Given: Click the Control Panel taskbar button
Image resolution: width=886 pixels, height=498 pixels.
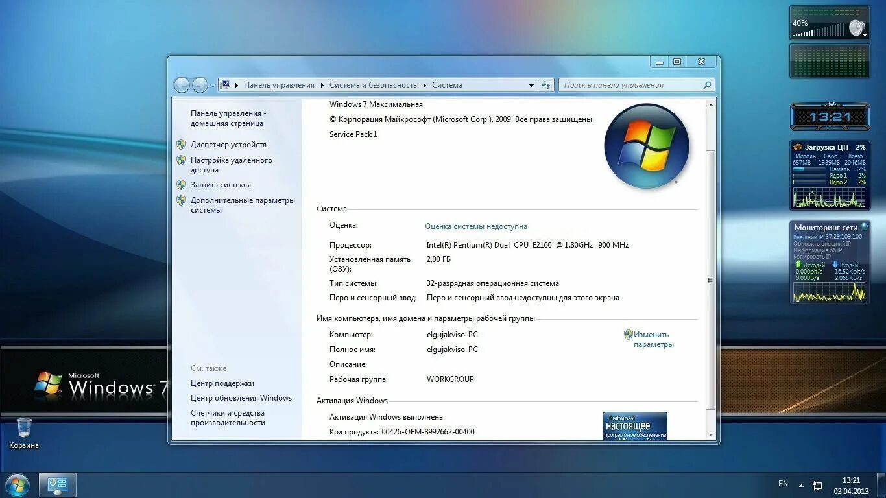Looking at the screenshot, I should coord(58,485).
